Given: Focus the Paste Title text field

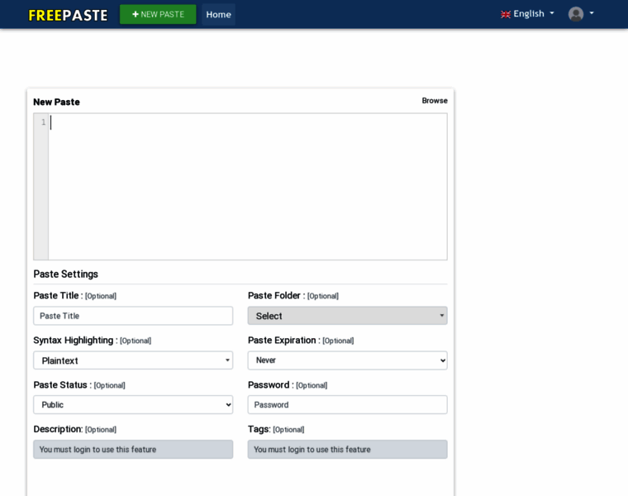Looking at the screenshot, I should click(133, 316).
